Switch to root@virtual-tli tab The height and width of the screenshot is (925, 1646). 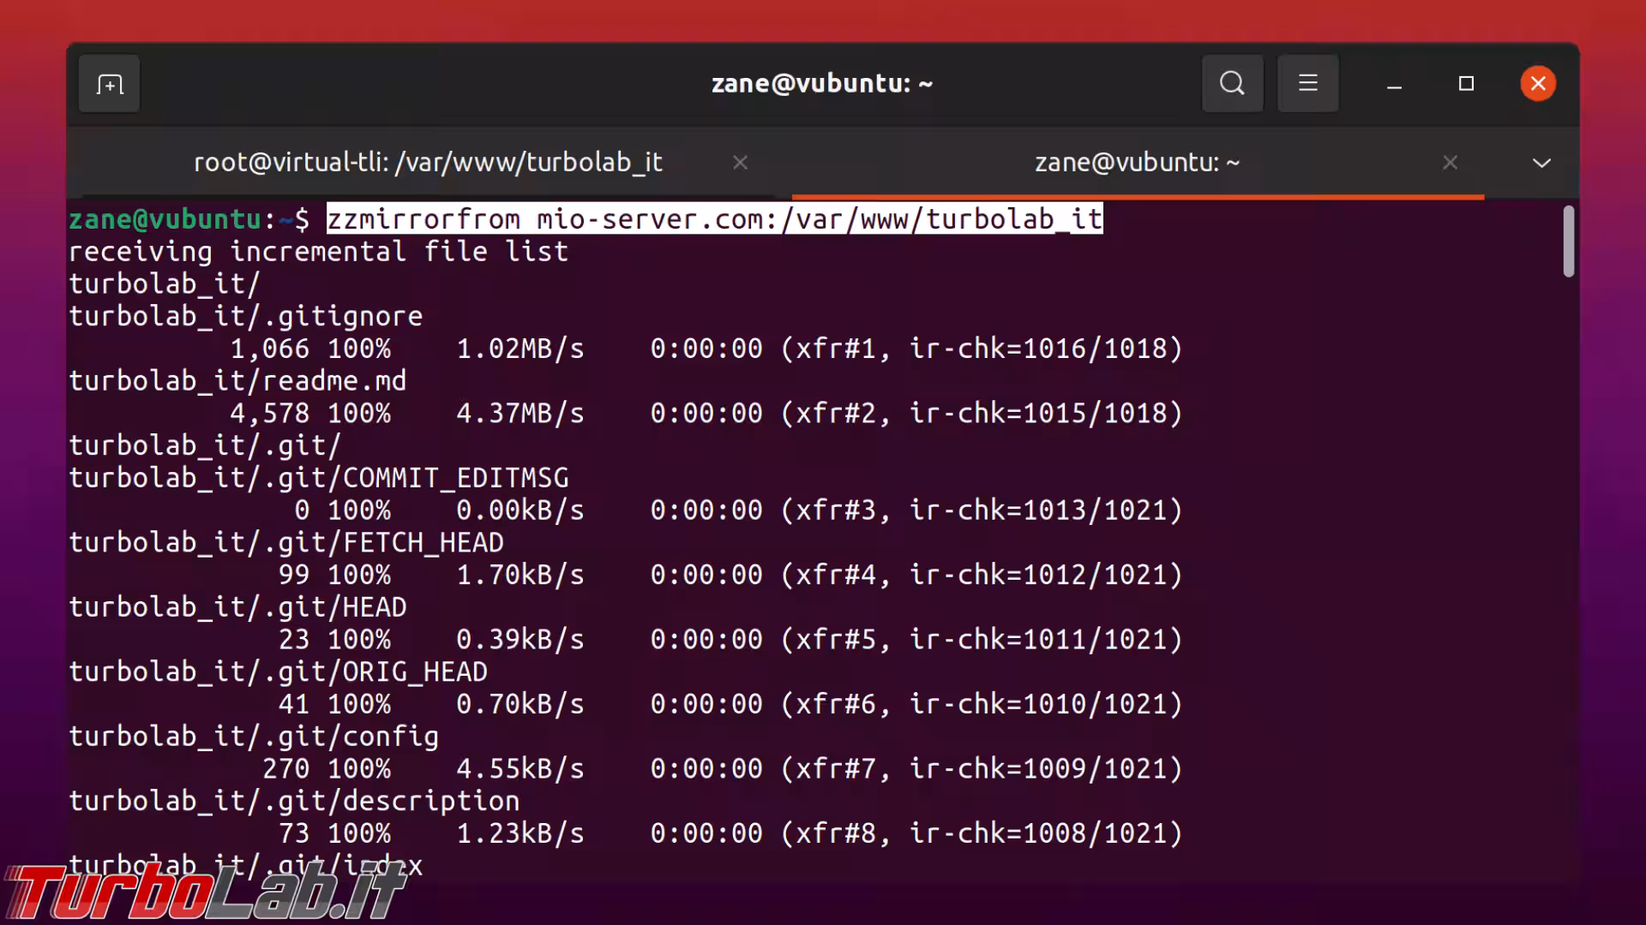(428, 163)
